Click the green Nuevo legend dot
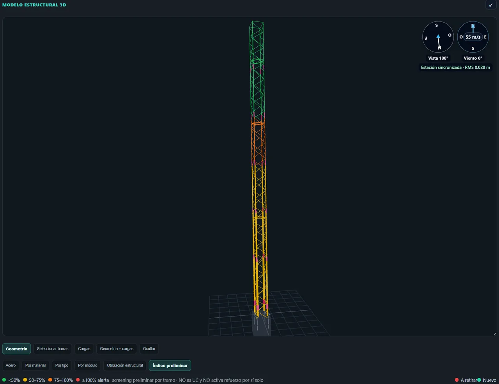The image size is (499, 384). tap(479, 380)
